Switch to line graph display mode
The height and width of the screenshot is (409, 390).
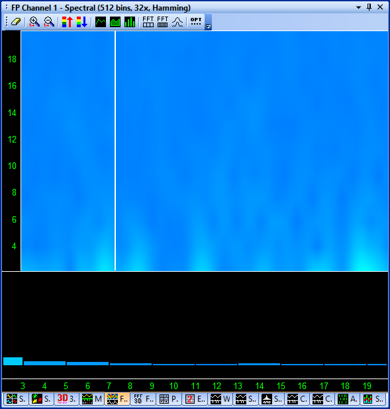(x=101, y=22)
